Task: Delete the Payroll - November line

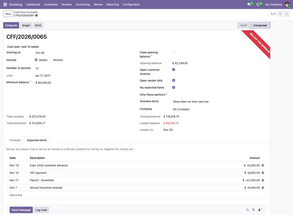Action: click(x=263, y=180)
